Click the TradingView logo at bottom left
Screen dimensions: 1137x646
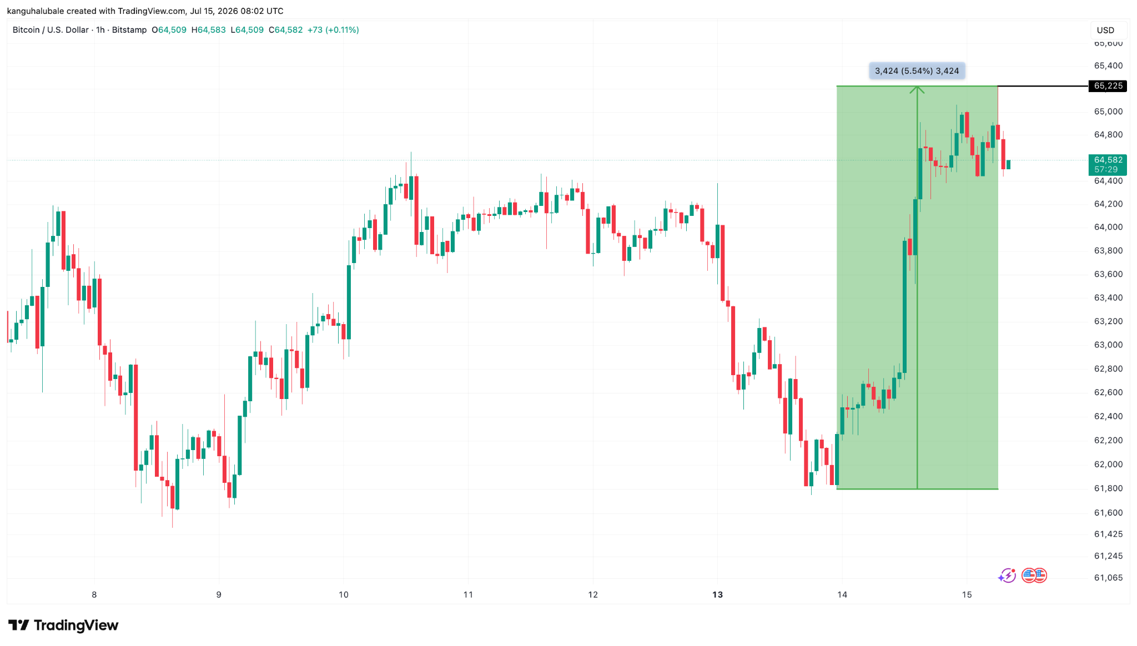pyautogui.click(x=63, y=625)
